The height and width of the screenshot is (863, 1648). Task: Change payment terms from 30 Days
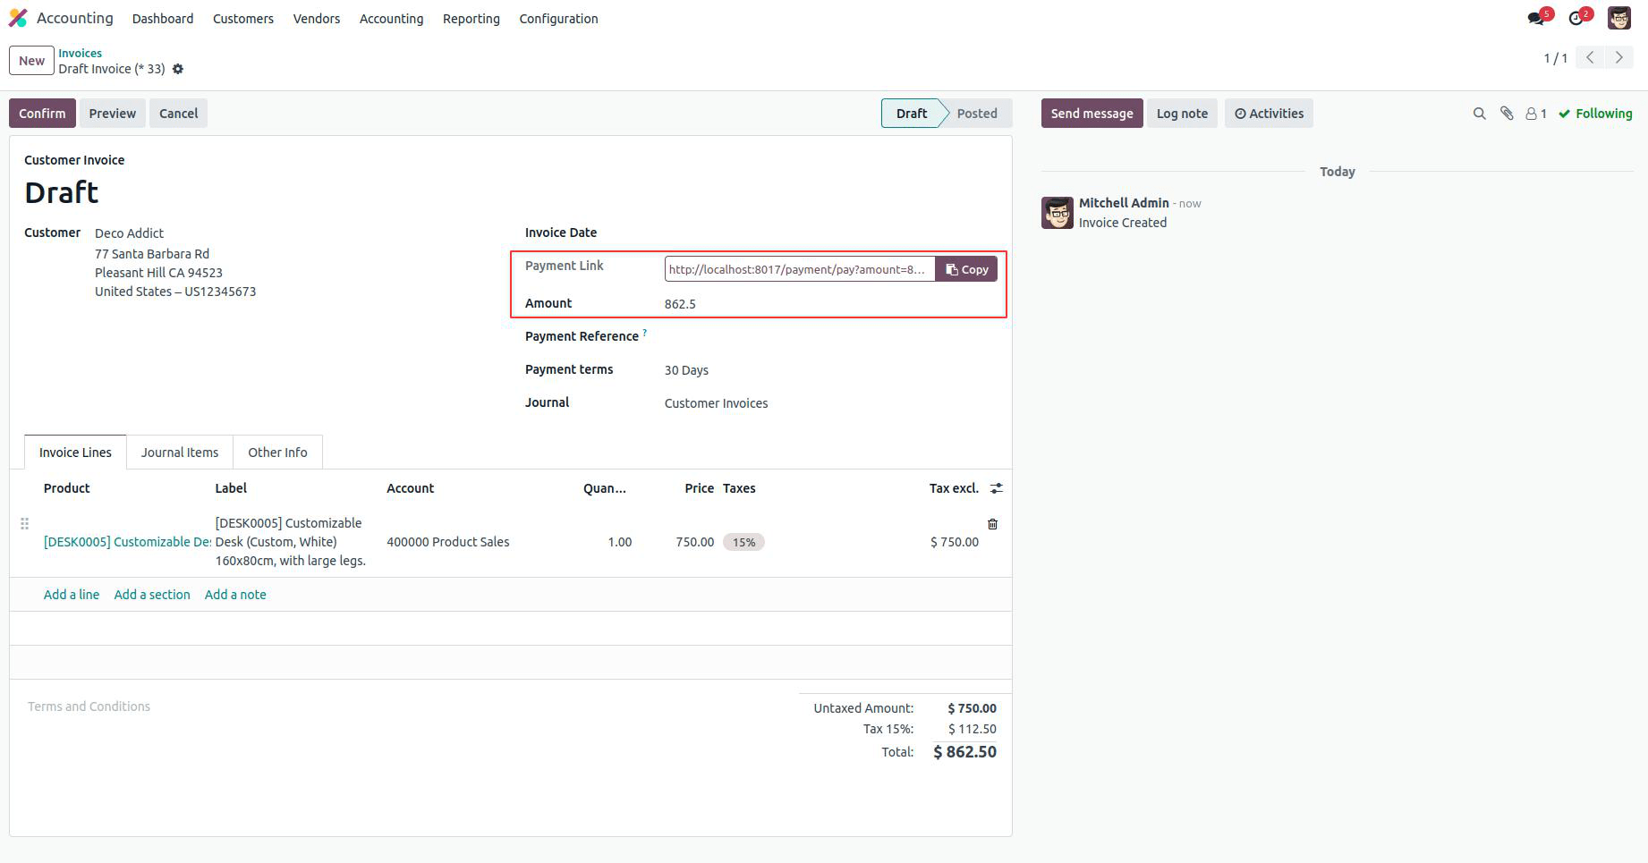point(686,369)
